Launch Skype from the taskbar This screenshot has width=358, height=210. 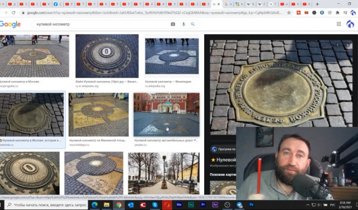point(155,205)
